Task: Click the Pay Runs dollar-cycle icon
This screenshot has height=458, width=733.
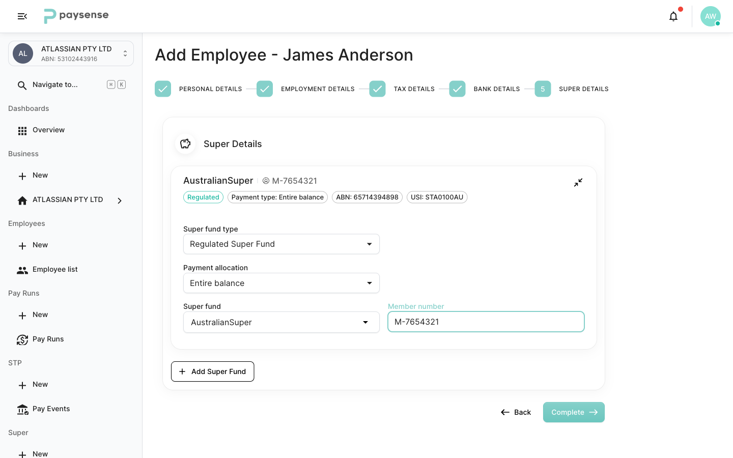Action: (x=22, y=339)
